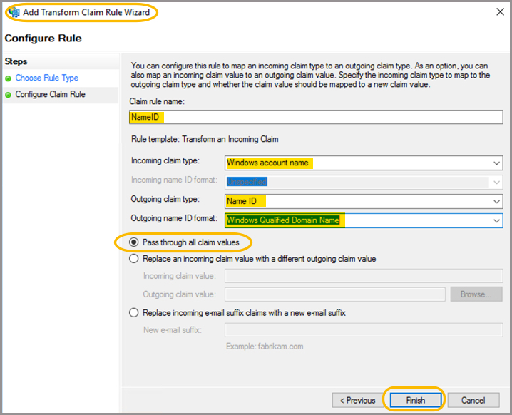This screenshot has width=512, height=415.
Task: Go to the Choose Rule Type step
Action: pos(47,78)
